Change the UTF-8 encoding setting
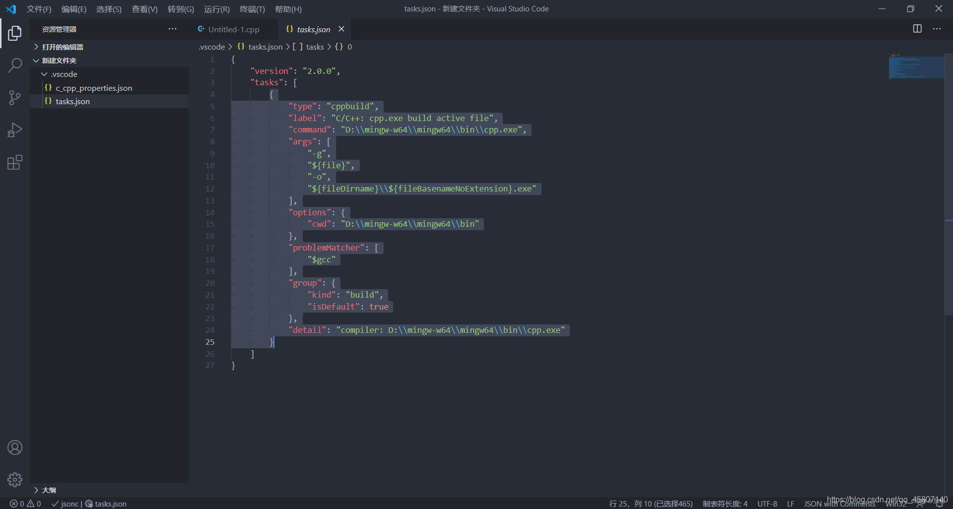Screen dimensions: 953x509 (767, 504)
